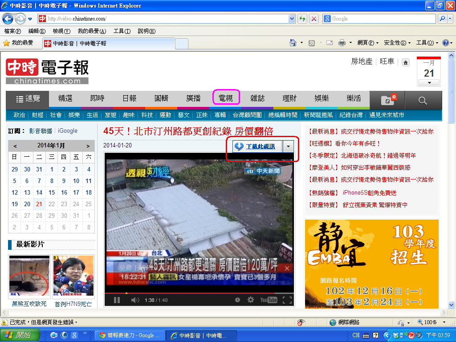This screenshot has width=456, height=342.
Task: Open the 檔案(F) menu
Action: (12, 31)
